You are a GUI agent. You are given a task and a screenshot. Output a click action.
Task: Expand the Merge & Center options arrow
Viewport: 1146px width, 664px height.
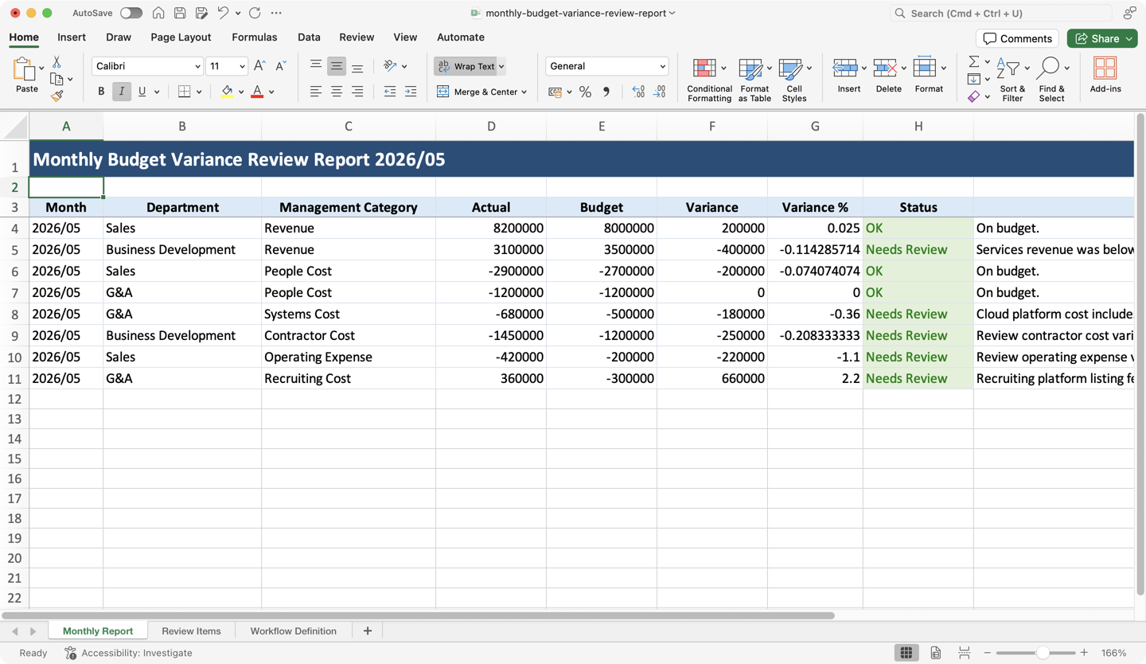point(524,92)
